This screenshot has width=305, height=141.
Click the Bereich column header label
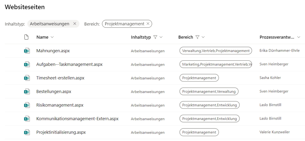(186, 37)
